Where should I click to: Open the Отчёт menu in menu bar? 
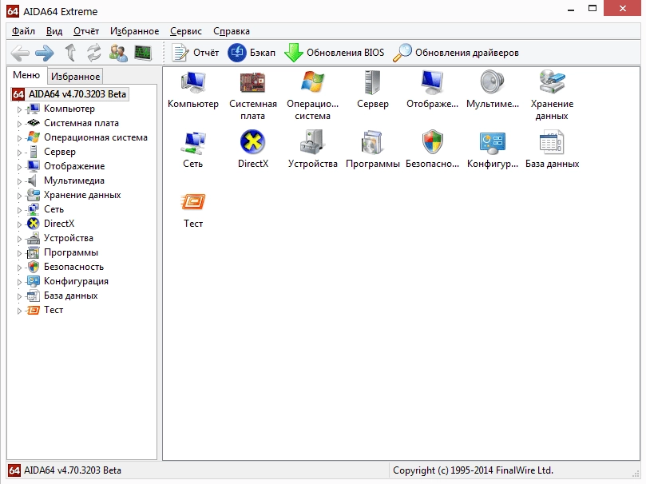(86, 31)
